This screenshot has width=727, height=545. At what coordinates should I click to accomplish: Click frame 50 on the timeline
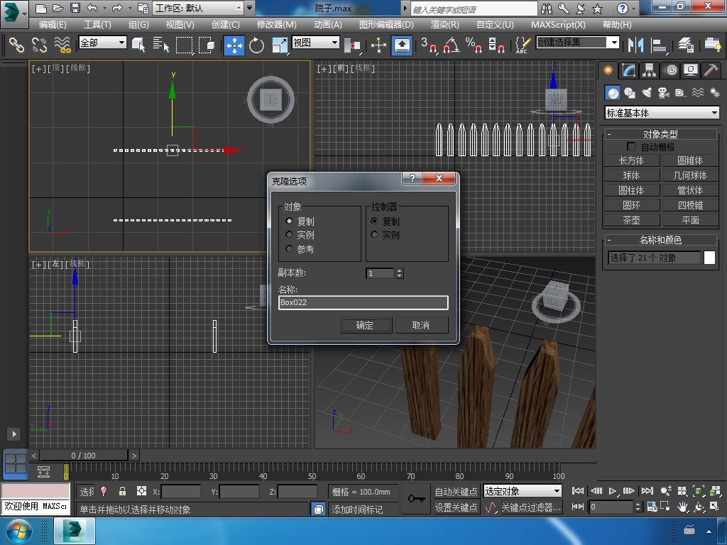[x=312, y=475]
